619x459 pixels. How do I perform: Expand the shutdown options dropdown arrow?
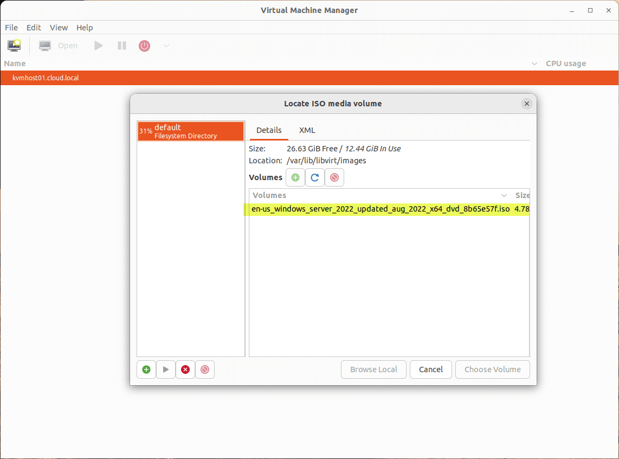[x=166, y=46]
